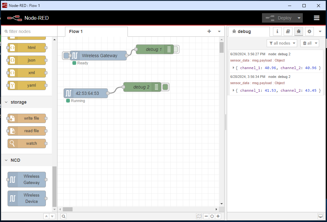Image resolution: width=327 pixels, height=222 pixels.
Task: Select the yaml node in the palette
Action: tap(27, 85)
